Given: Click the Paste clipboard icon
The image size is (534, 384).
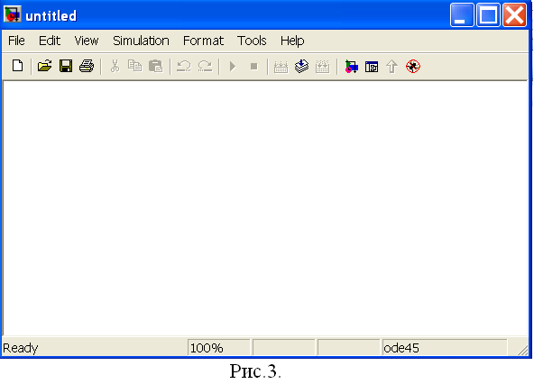Looking at the screenshot, I should (x=156, y=66).
